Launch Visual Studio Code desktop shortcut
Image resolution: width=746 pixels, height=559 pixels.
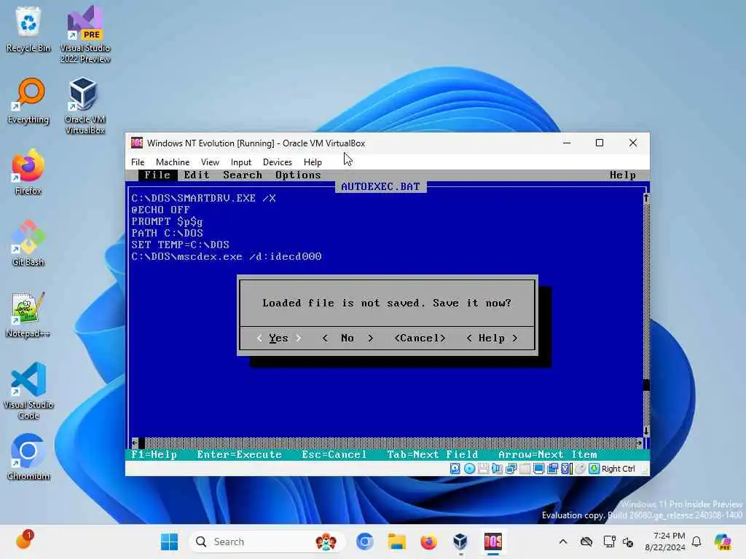point(28,391)
